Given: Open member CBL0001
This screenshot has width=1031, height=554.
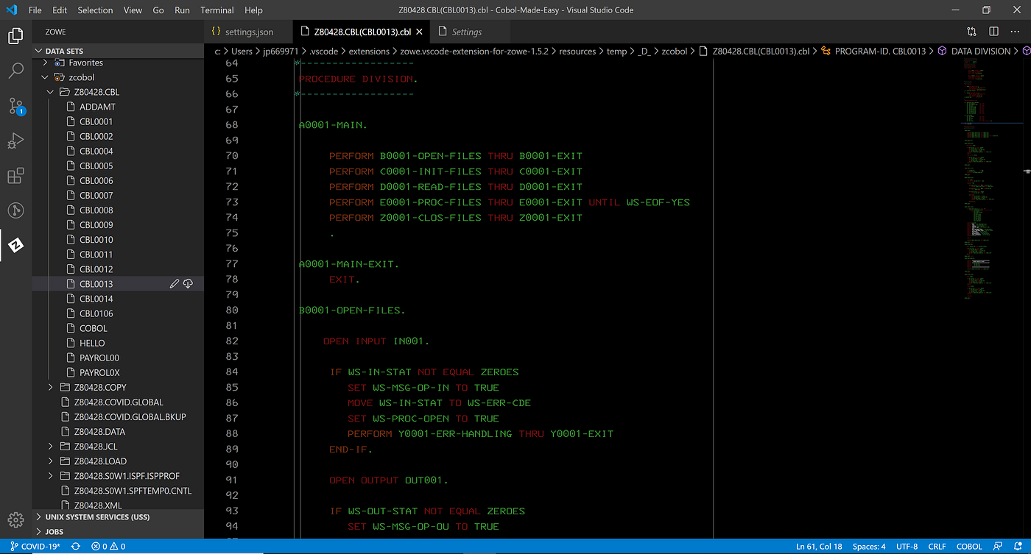Looking at the screenshot, I should pyautogui.click(x=96, y=121).
